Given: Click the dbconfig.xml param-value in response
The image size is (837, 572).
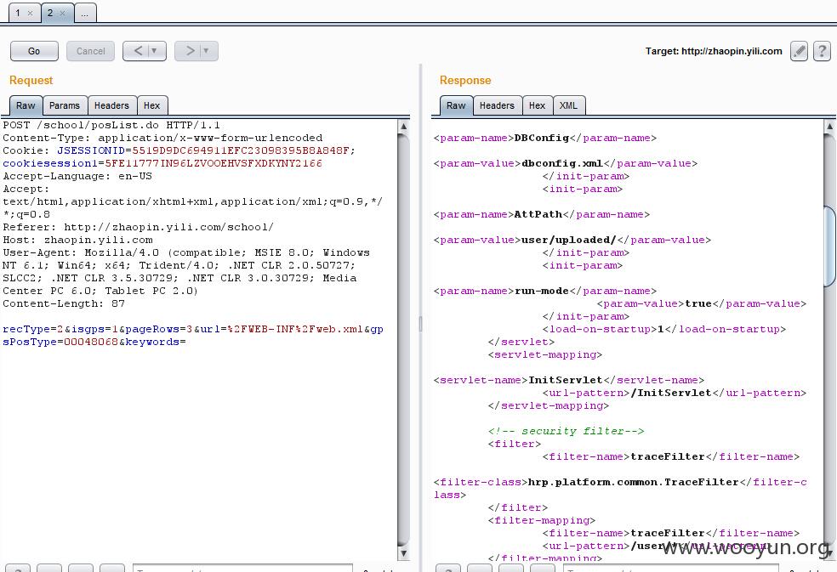Looking at the screenshot, I should (566, 164).
